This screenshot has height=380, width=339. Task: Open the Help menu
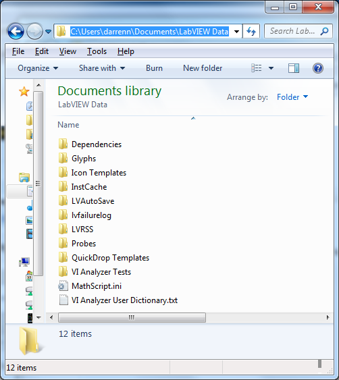point(126,51)
